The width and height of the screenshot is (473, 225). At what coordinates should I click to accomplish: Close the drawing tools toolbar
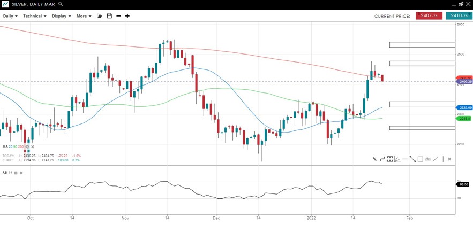(x=449, y=159)
